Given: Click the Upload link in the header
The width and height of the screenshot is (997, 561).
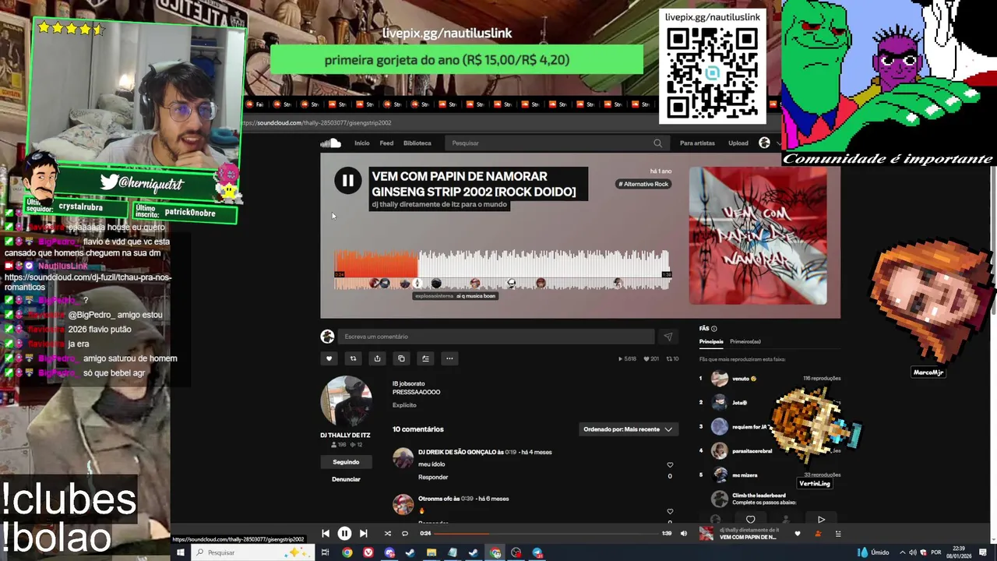Looking at the screenshot, I should coord(738,143).
